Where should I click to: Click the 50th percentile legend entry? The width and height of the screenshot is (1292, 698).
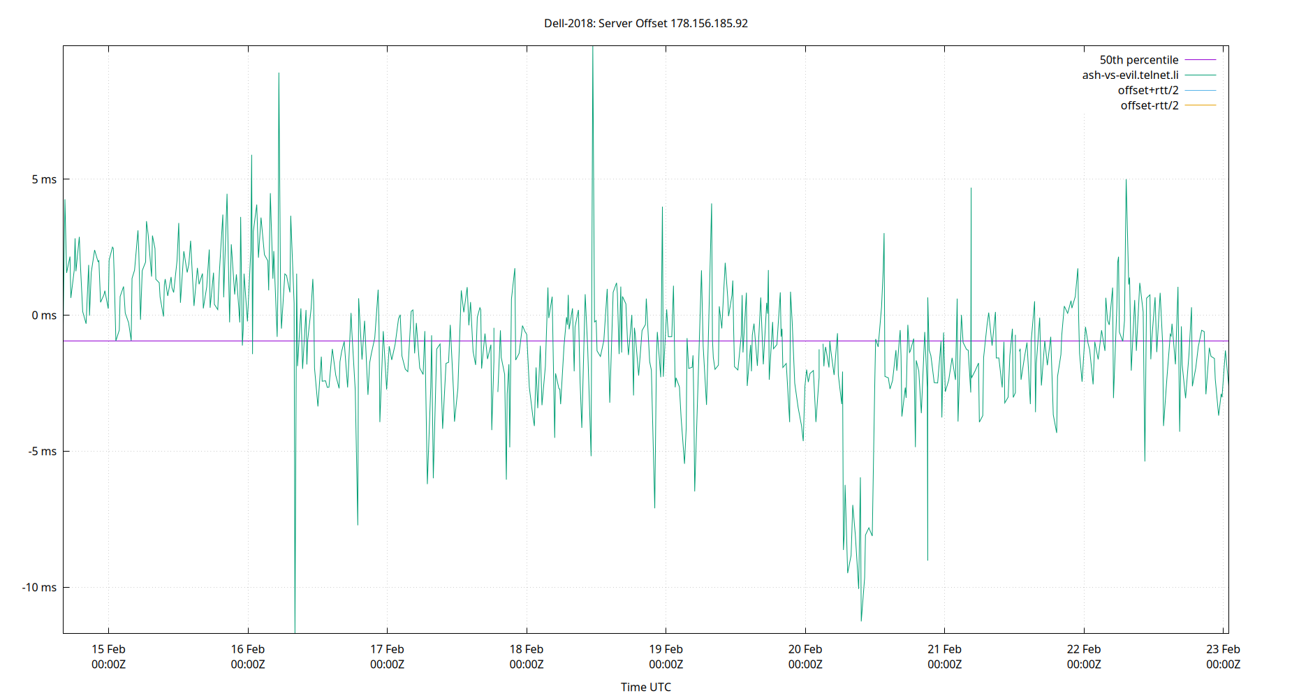[1140, 59]
